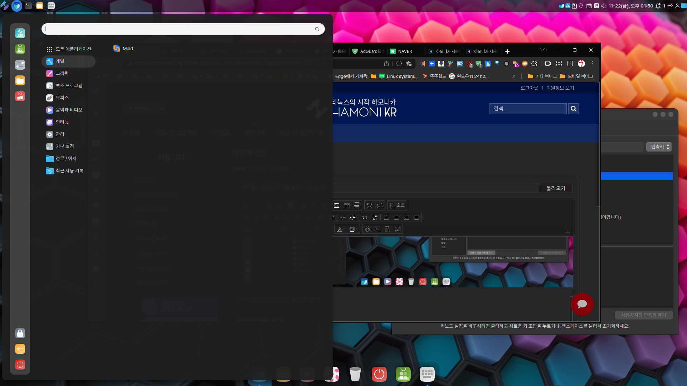Screen dimensions: 687x386
Task: Focus the application menu search field
Action: 183,29
